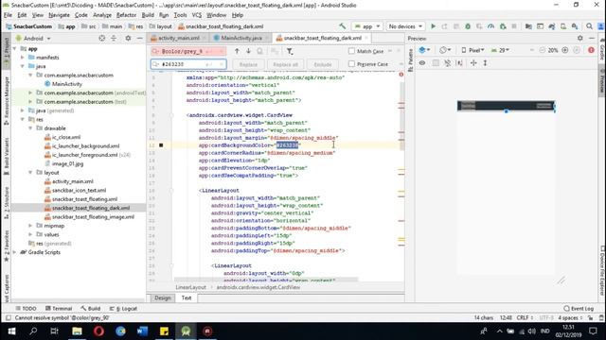
Task: Click the dark snackbar preview in the layout
Action: (x=506, y=106)
